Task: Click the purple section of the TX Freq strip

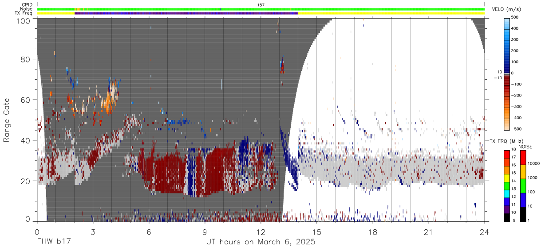Action: click(186, 13)
